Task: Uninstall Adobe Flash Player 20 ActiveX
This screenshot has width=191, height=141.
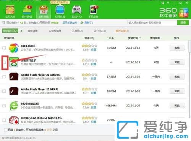Action: pyautogui.click(x=177, y=77)
